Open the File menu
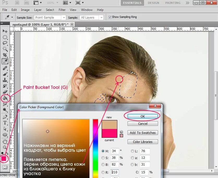Image resolution: width=218 pixels, height=178 pixels. [x=5, y=10]
